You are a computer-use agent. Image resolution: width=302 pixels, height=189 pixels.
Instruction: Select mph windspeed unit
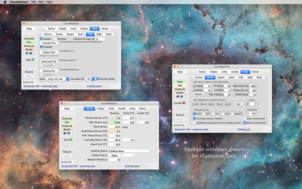coord(204,114)
